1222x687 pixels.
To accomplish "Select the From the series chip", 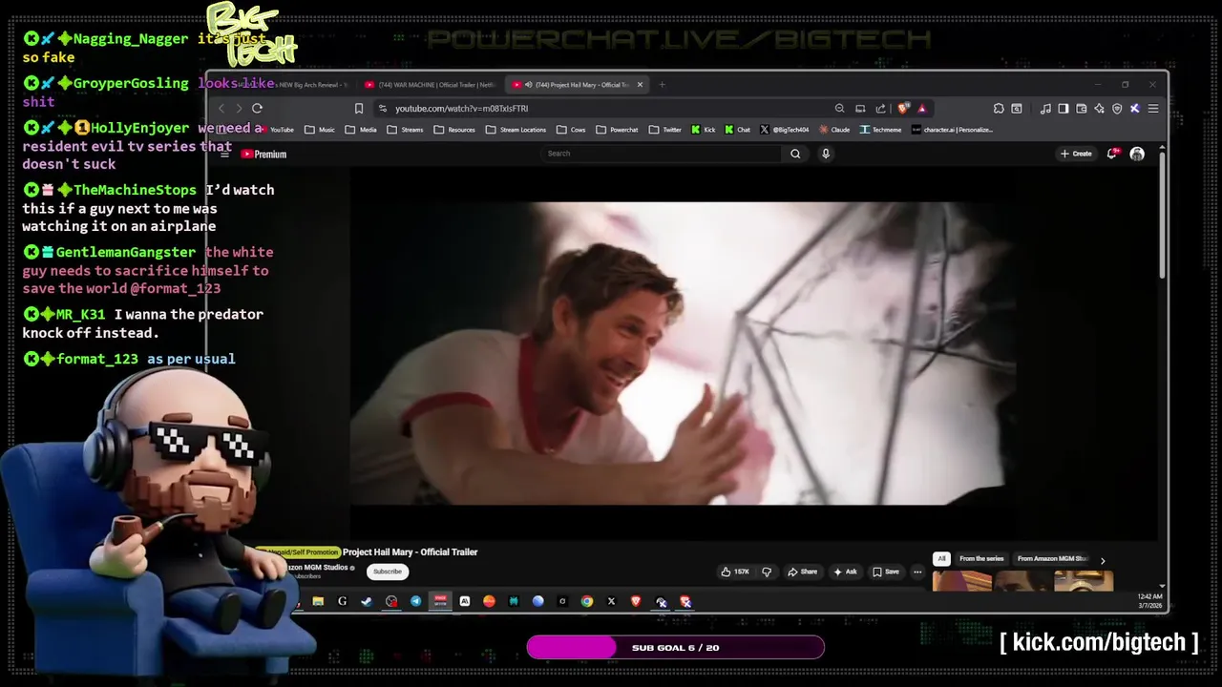I will pos(981,558).
